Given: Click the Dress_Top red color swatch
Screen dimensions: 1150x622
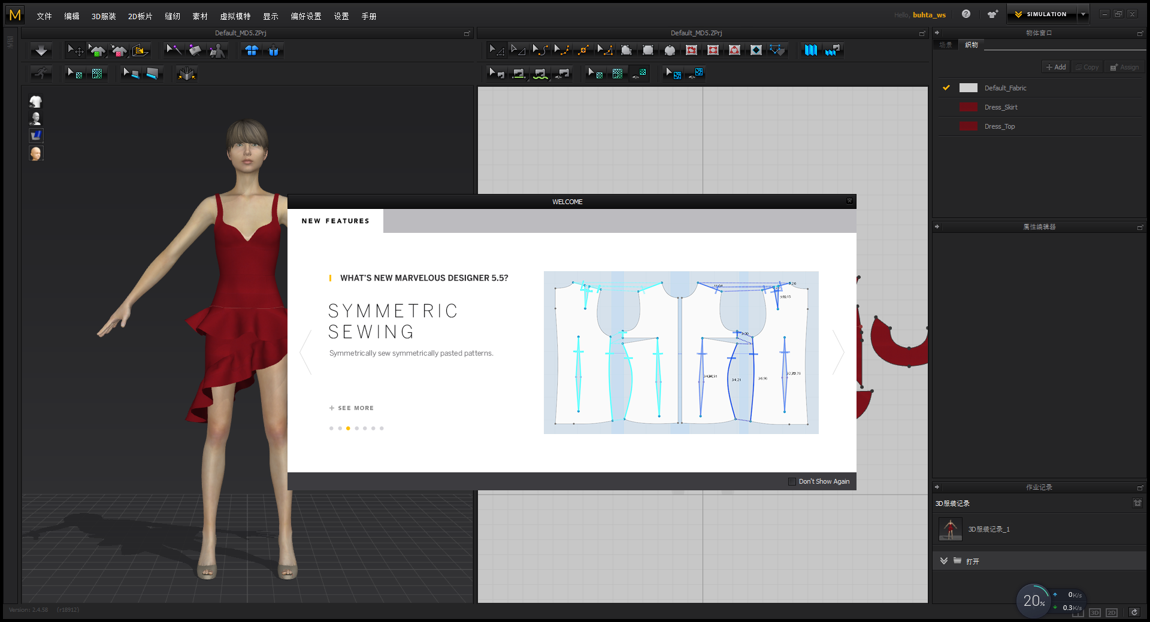Looking at the screenshot, I should pos(968,126).
